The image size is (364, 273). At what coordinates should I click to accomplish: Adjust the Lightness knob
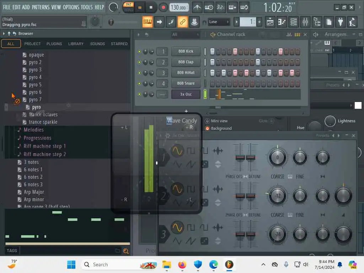pos(330,121)
